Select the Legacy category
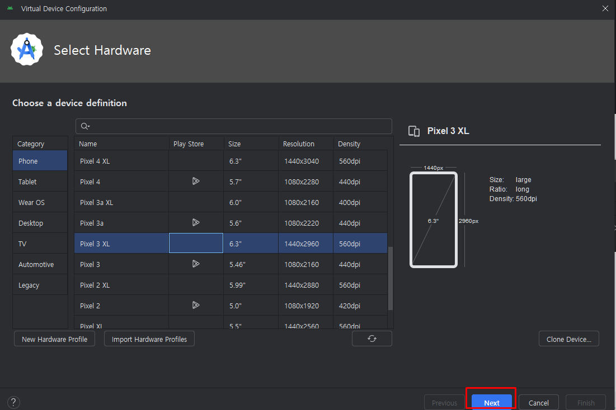This screenshot has height=410, width=616. point(40,285)
